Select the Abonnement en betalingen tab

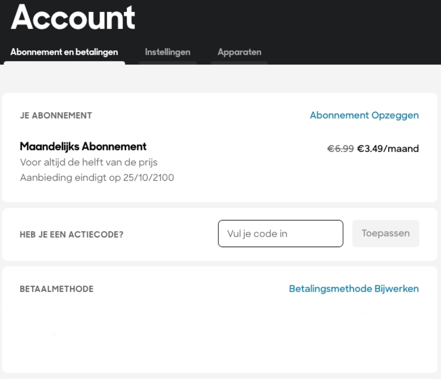[64, 52]
